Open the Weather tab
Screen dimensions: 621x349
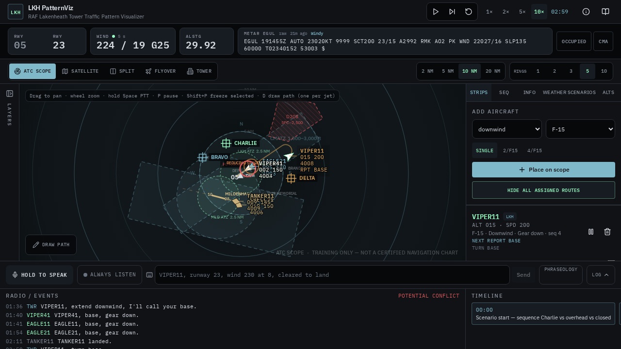[x=555, y=93]
